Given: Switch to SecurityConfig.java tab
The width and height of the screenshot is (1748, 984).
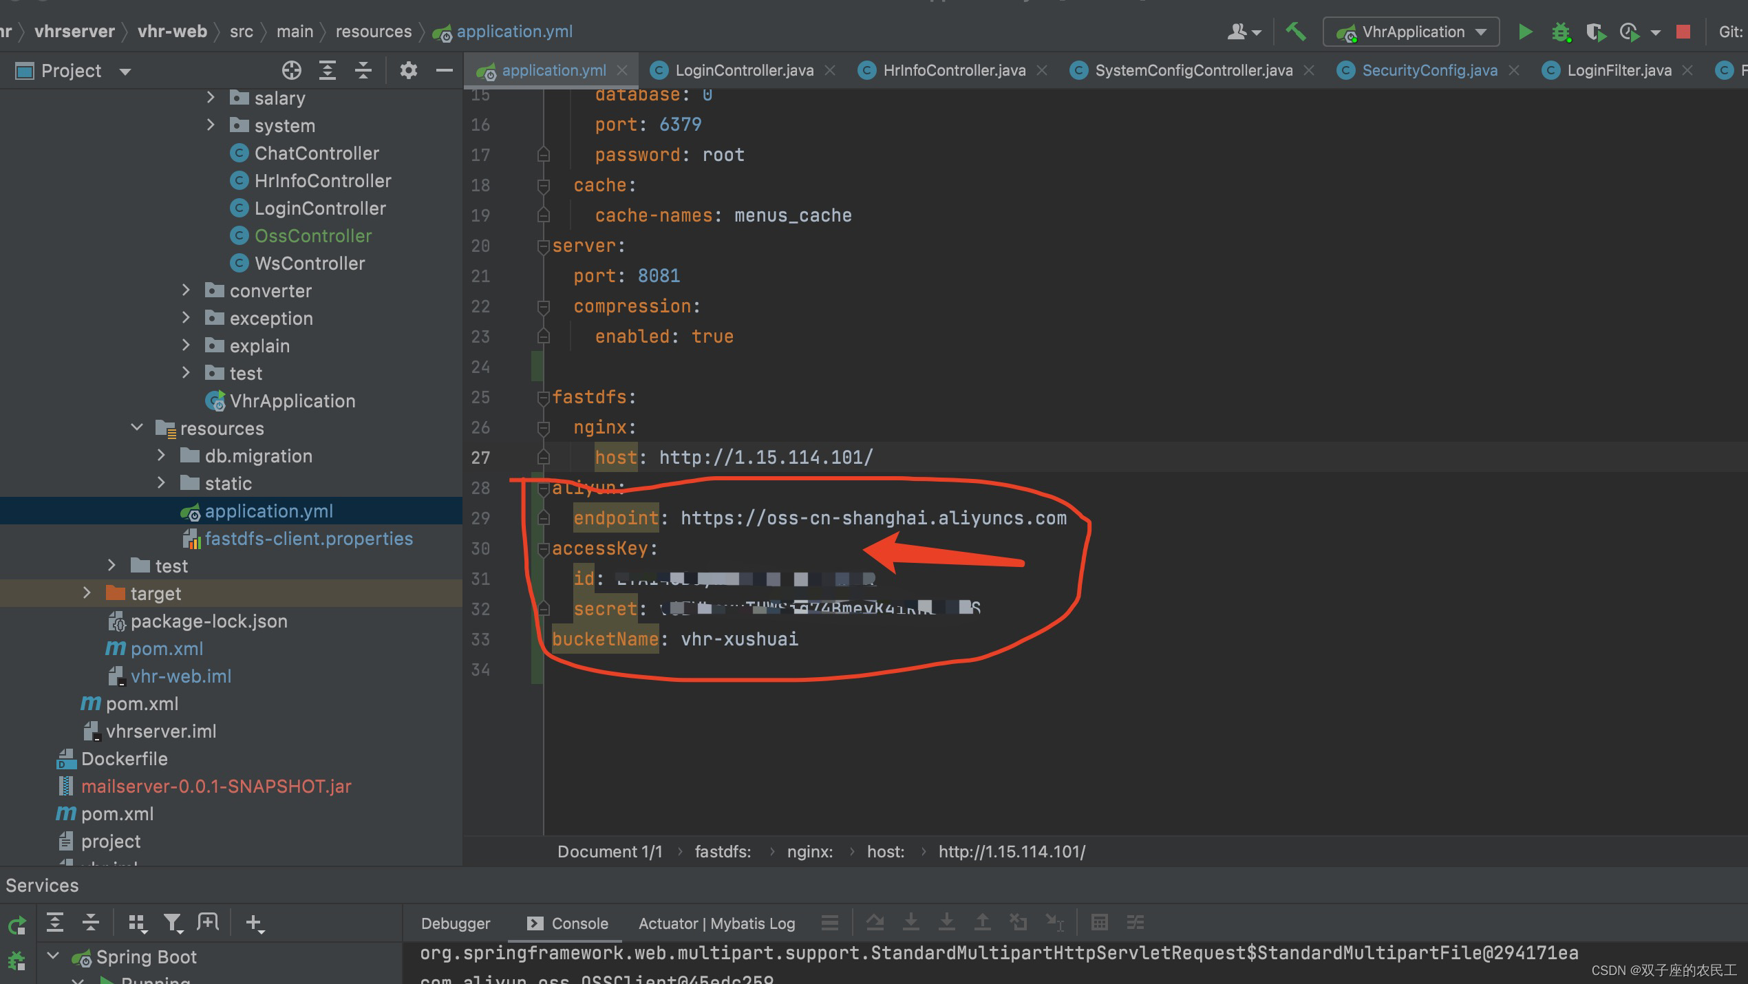Looking at the screenshot, I should coord(1429,70).
